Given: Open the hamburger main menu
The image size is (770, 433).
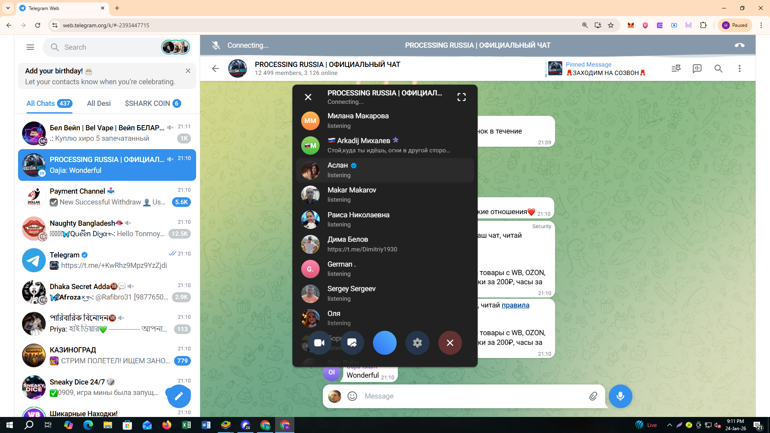Looking at the screenshot, I should 30,47.
